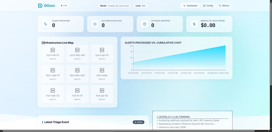Click the DOzen brand name text
The image size is (272, 132).
coord(50,6)
